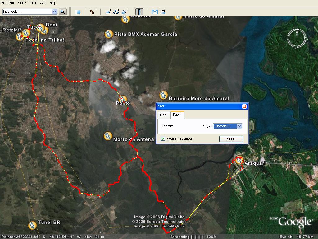
Task: Open the Help menu
Action: click(x=52, y=3)
